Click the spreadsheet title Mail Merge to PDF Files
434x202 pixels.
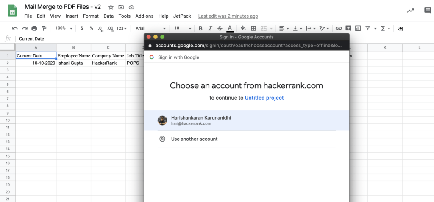(x=63, y=7)
